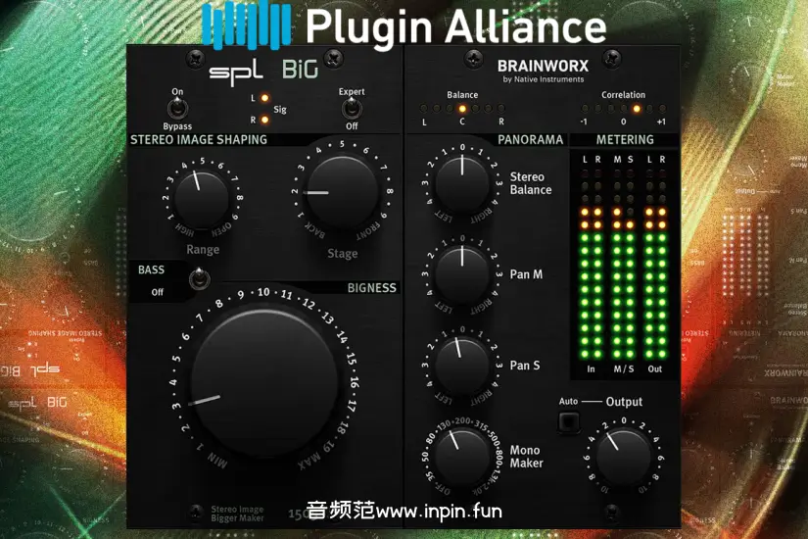Click the Output gain knob

[x=623, y=457]
